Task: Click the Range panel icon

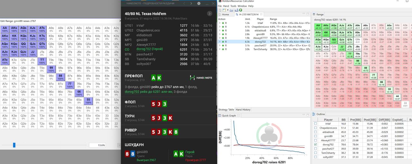Action: click(x=314, y=14)
